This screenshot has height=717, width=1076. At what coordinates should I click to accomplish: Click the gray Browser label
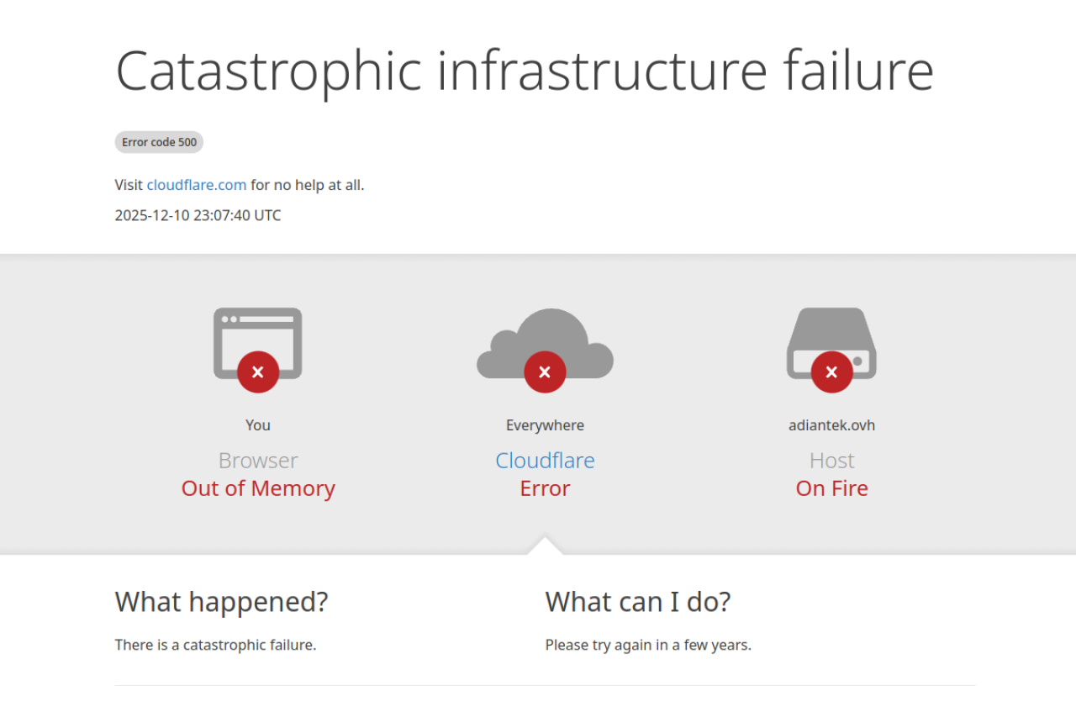(258, 461)
